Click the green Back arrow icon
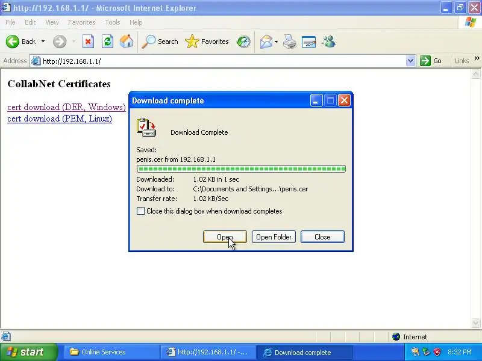482x361 pixels. [12, 42]
